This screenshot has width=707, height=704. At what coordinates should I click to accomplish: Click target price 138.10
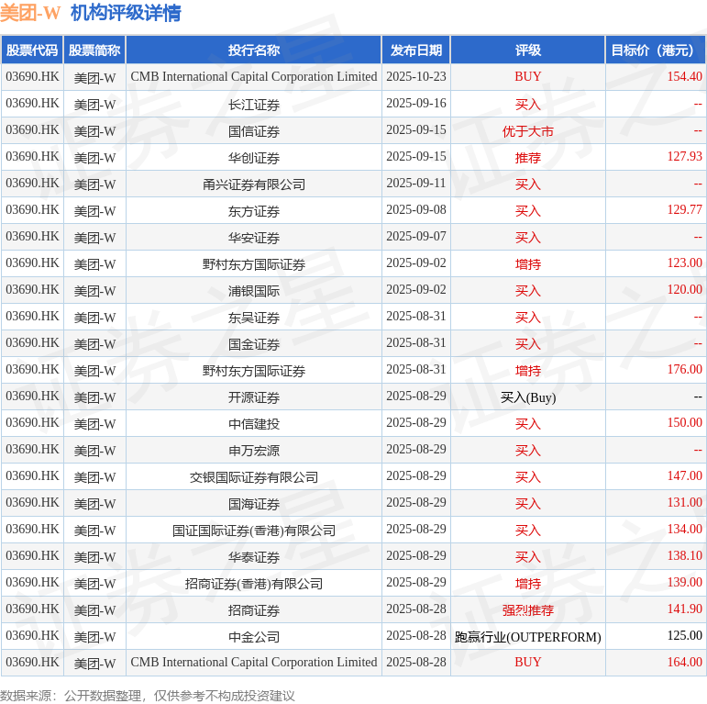click(x=684, y=555)
